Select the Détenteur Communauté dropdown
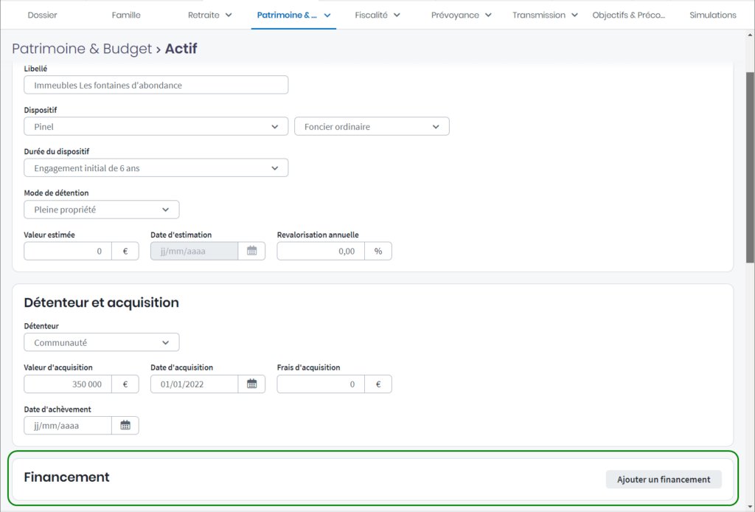This screenshot has height=512, width=755. point(101,342)
